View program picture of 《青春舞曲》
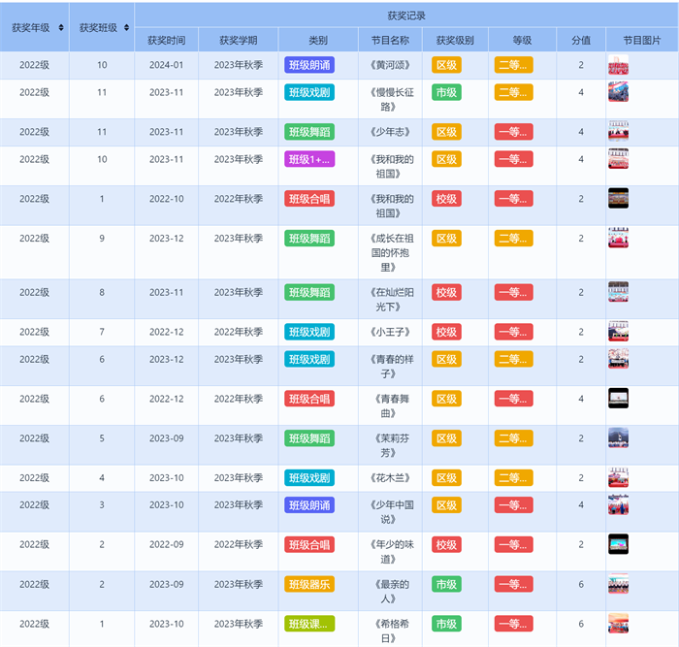The width and height of the screenshot is (679, 647). (x=618, y=398)
